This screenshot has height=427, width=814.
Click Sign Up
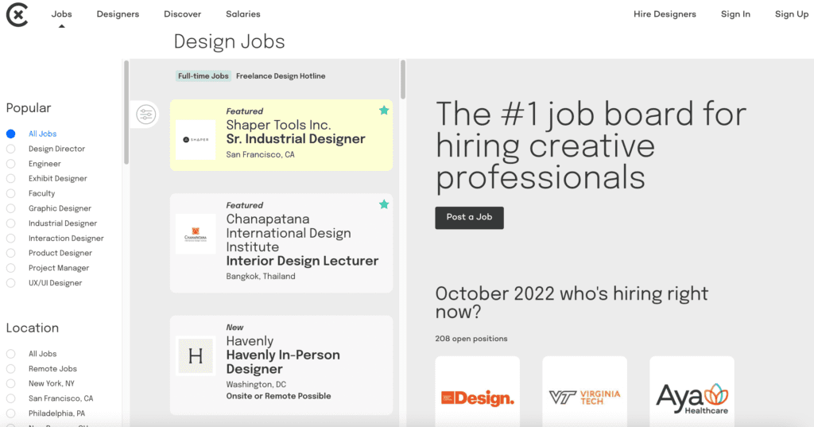click(792, 14)
